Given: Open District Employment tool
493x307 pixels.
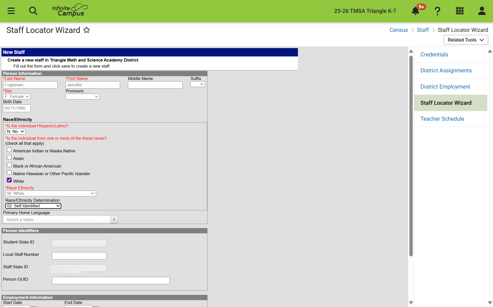Looking at the screenshot, I should (445, 87).
